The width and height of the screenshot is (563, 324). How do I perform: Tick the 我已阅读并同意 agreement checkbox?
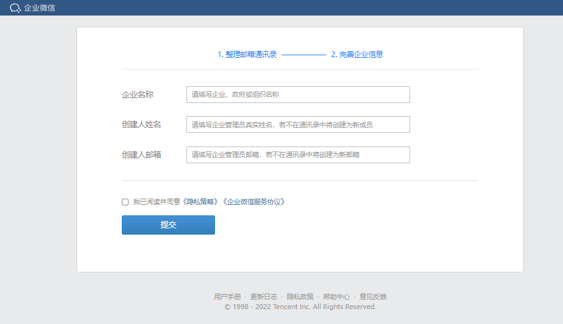(126, 202)
